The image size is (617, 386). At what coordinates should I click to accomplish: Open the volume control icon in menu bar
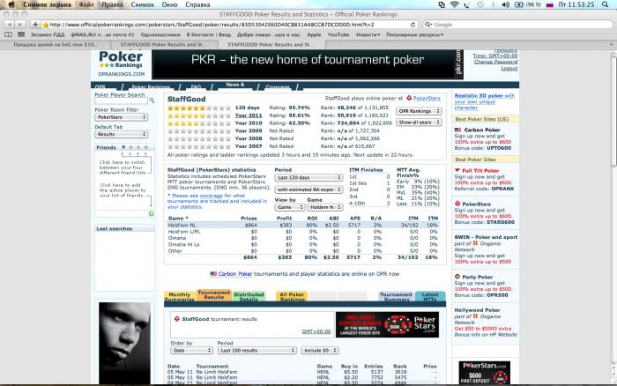(x=506, y=4)
